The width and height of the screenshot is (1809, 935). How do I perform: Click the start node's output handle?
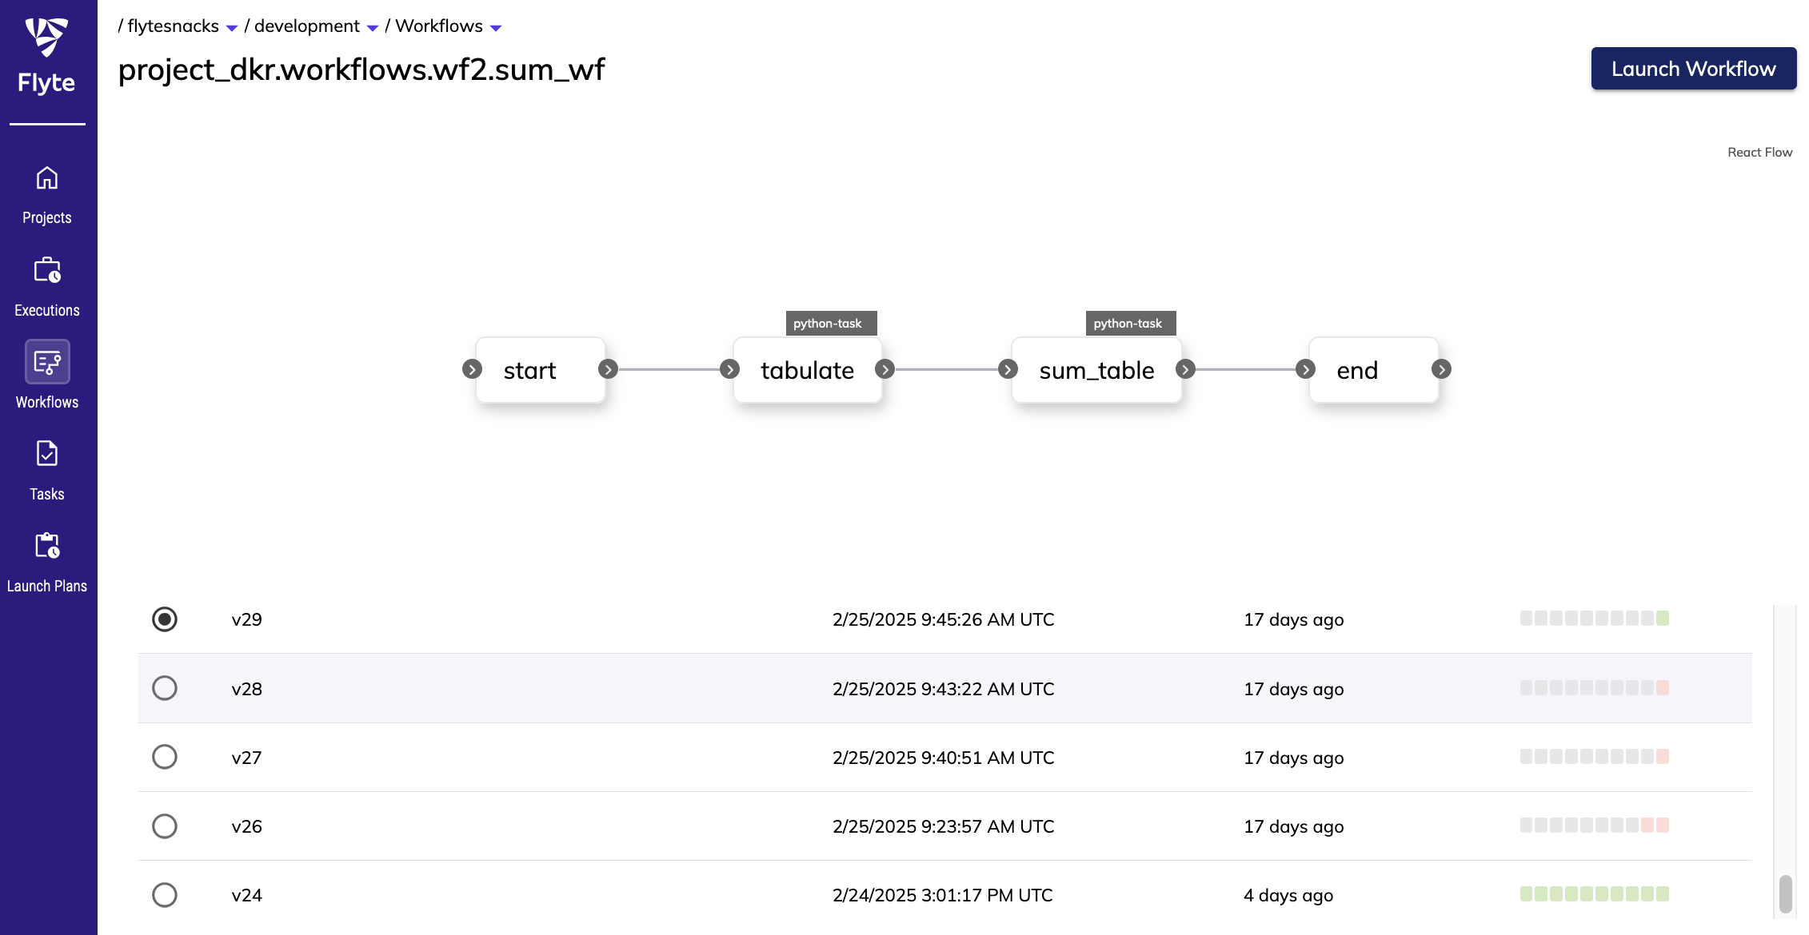point(608,369)
